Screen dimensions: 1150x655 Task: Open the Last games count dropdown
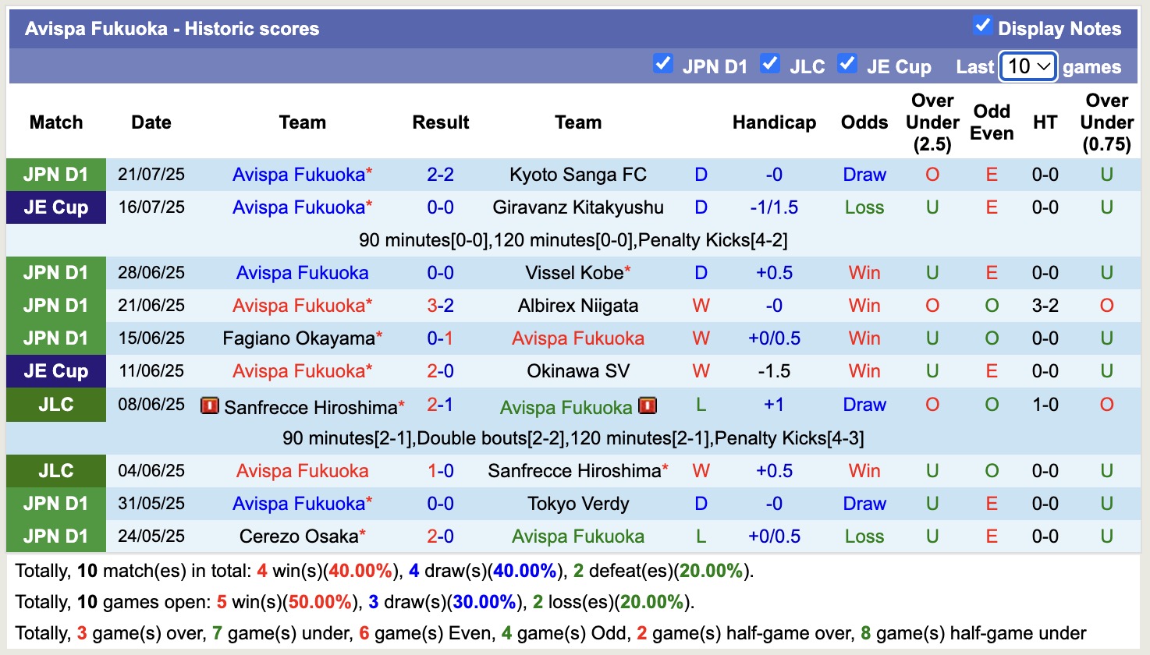click(x=1028, y=66)
